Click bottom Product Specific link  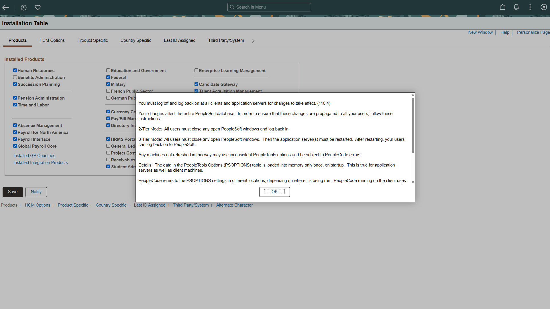point(73,205)
